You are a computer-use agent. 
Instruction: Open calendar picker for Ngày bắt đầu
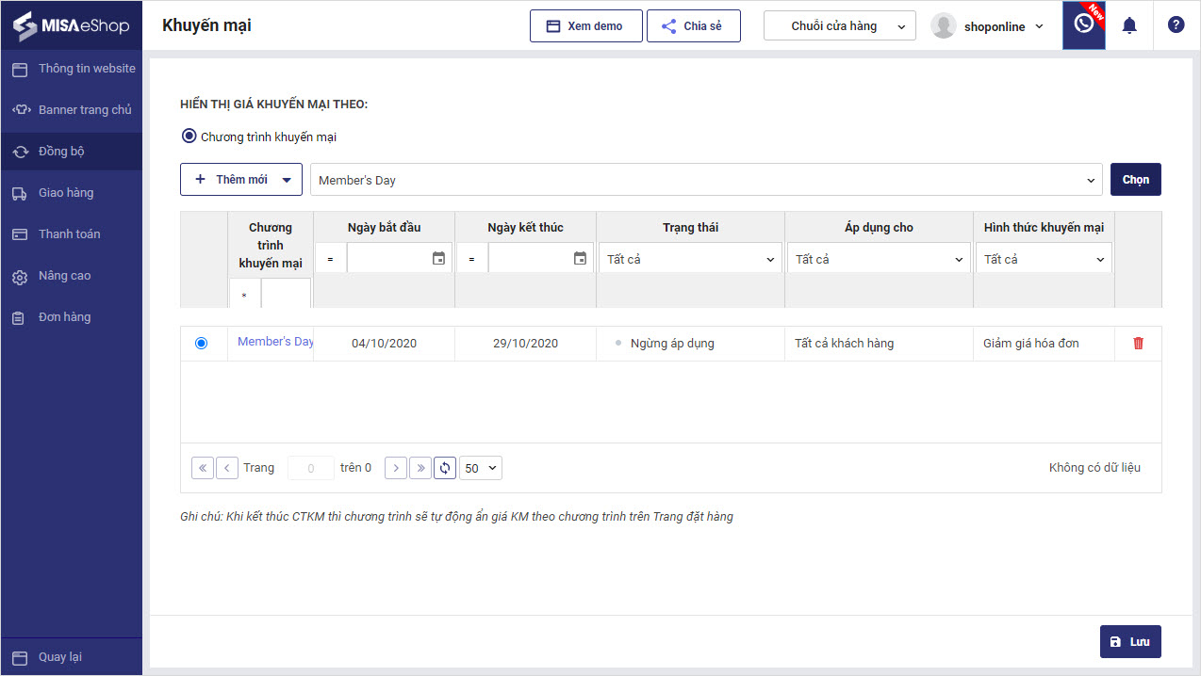[438, 259]
